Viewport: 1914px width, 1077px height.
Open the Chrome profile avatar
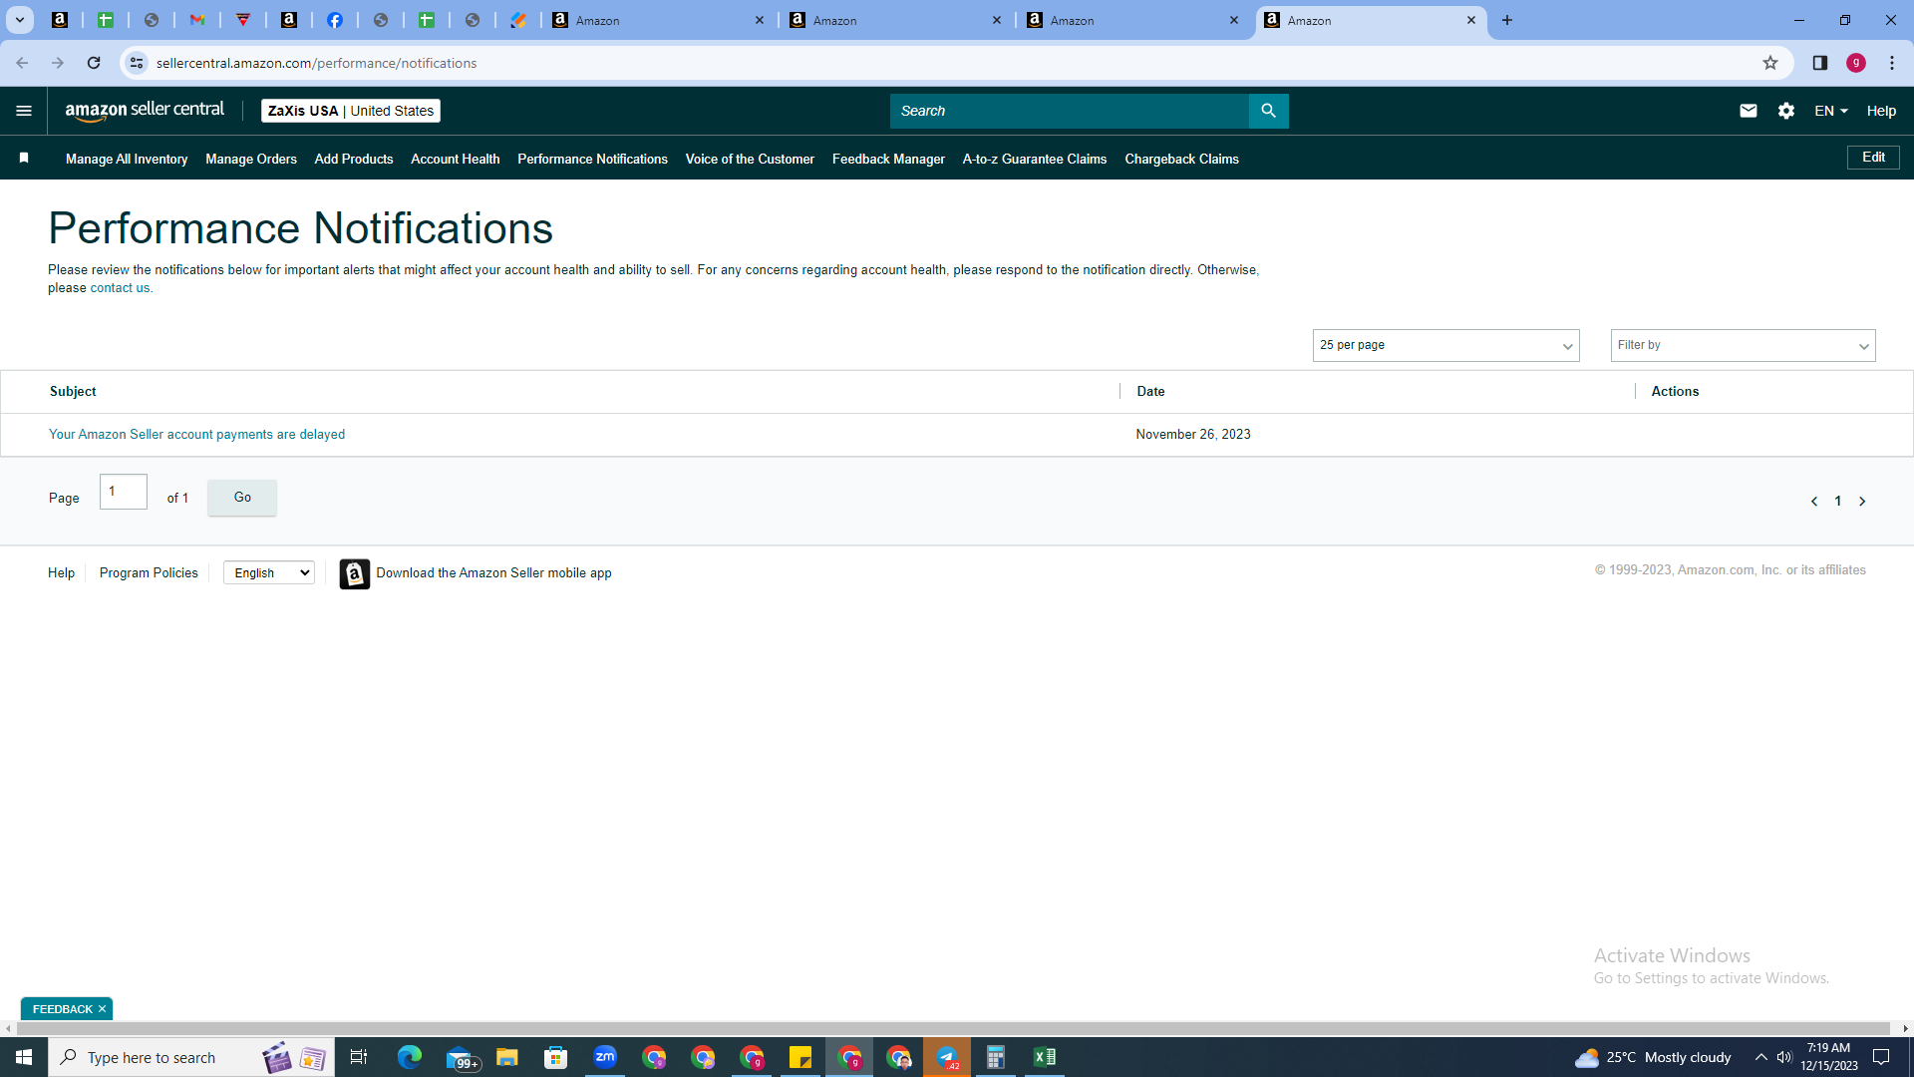(1856, 63)
